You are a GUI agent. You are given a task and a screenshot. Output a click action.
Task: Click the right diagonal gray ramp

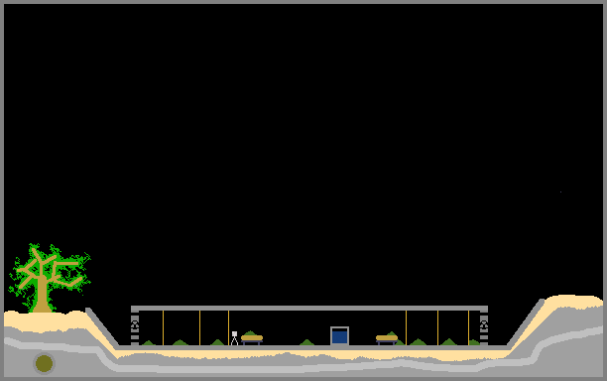526,322
